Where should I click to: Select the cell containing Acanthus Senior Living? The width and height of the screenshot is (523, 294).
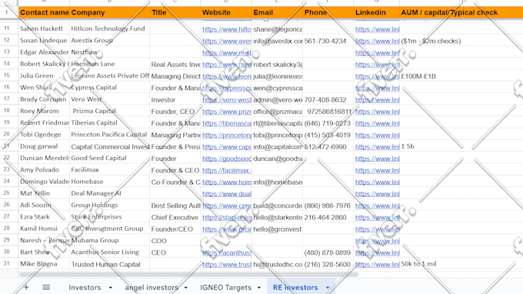tap(110, 252)
